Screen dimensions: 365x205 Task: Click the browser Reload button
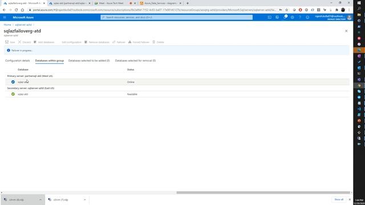click(x=16, y=10)
